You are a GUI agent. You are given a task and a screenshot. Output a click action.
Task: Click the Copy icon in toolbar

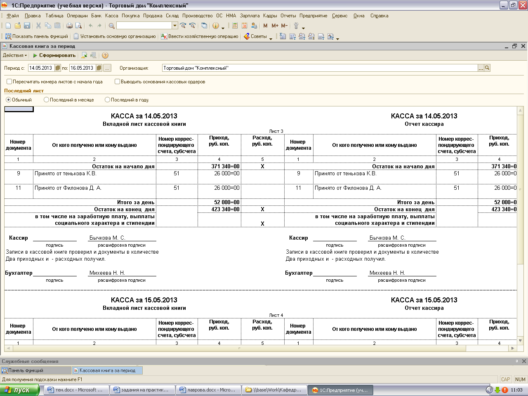48,26
